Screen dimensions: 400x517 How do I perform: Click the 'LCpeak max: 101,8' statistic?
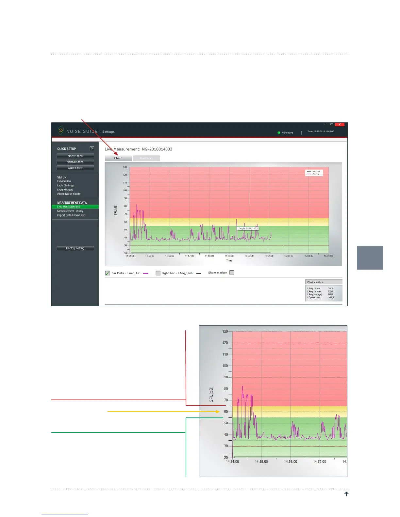pyautogui.click(x=320, y=298)
